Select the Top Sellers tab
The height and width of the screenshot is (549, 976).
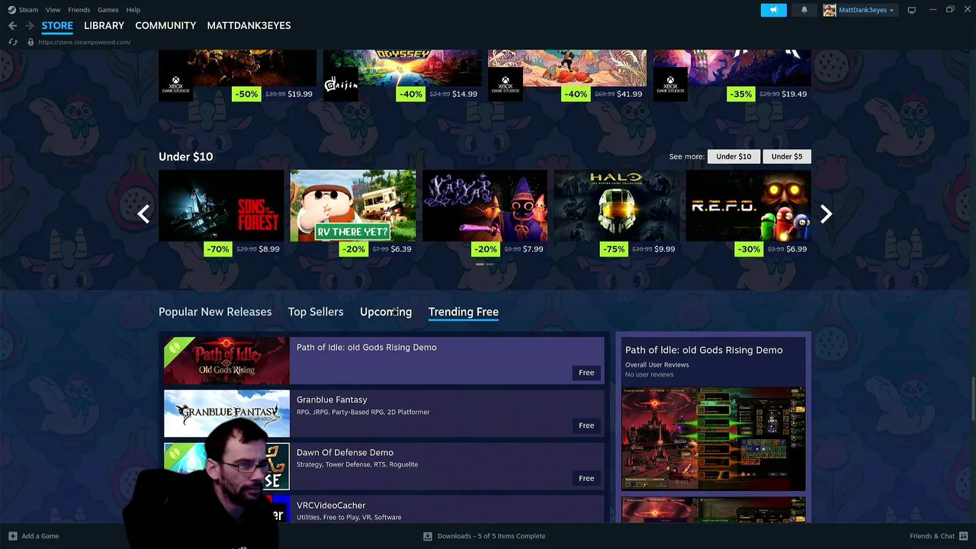pyautogui.click(x=316, y=312)
